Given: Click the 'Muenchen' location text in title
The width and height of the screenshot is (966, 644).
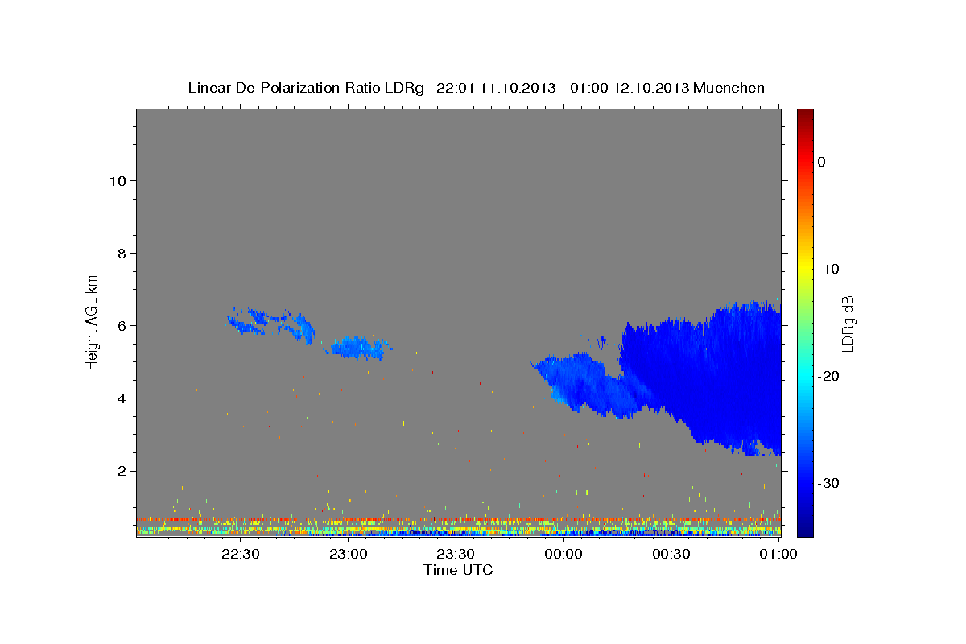Looking at the screenshot, I should 729,88.
